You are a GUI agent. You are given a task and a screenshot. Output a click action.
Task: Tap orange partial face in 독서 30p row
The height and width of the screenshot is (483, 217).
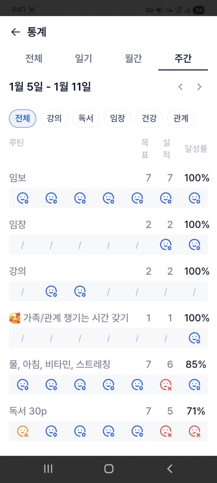(23, 431)
